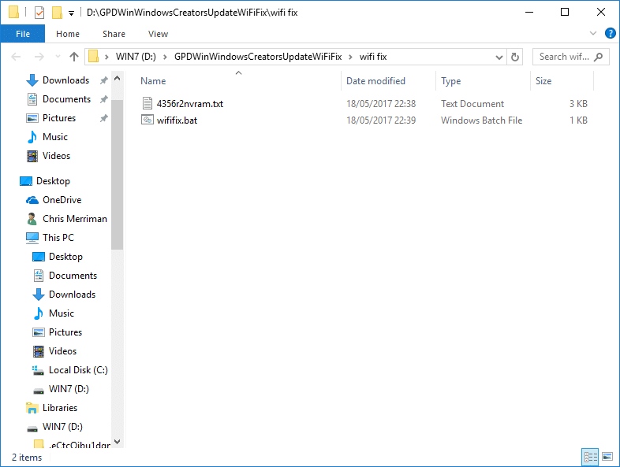Image resolution: width=620 pixels, height=467 pixels.
Task: Open the recent locations dropdown arrow
Action: click(58, 57)
